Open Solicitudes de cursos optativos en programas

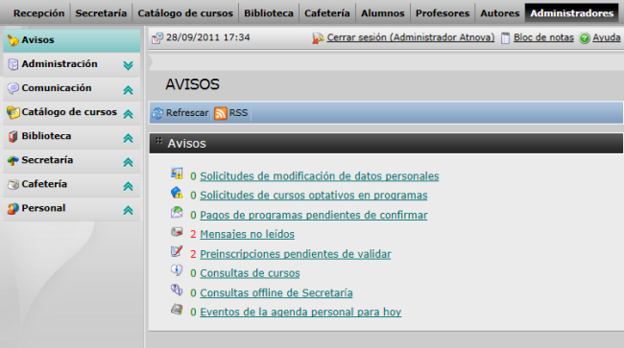314,195
